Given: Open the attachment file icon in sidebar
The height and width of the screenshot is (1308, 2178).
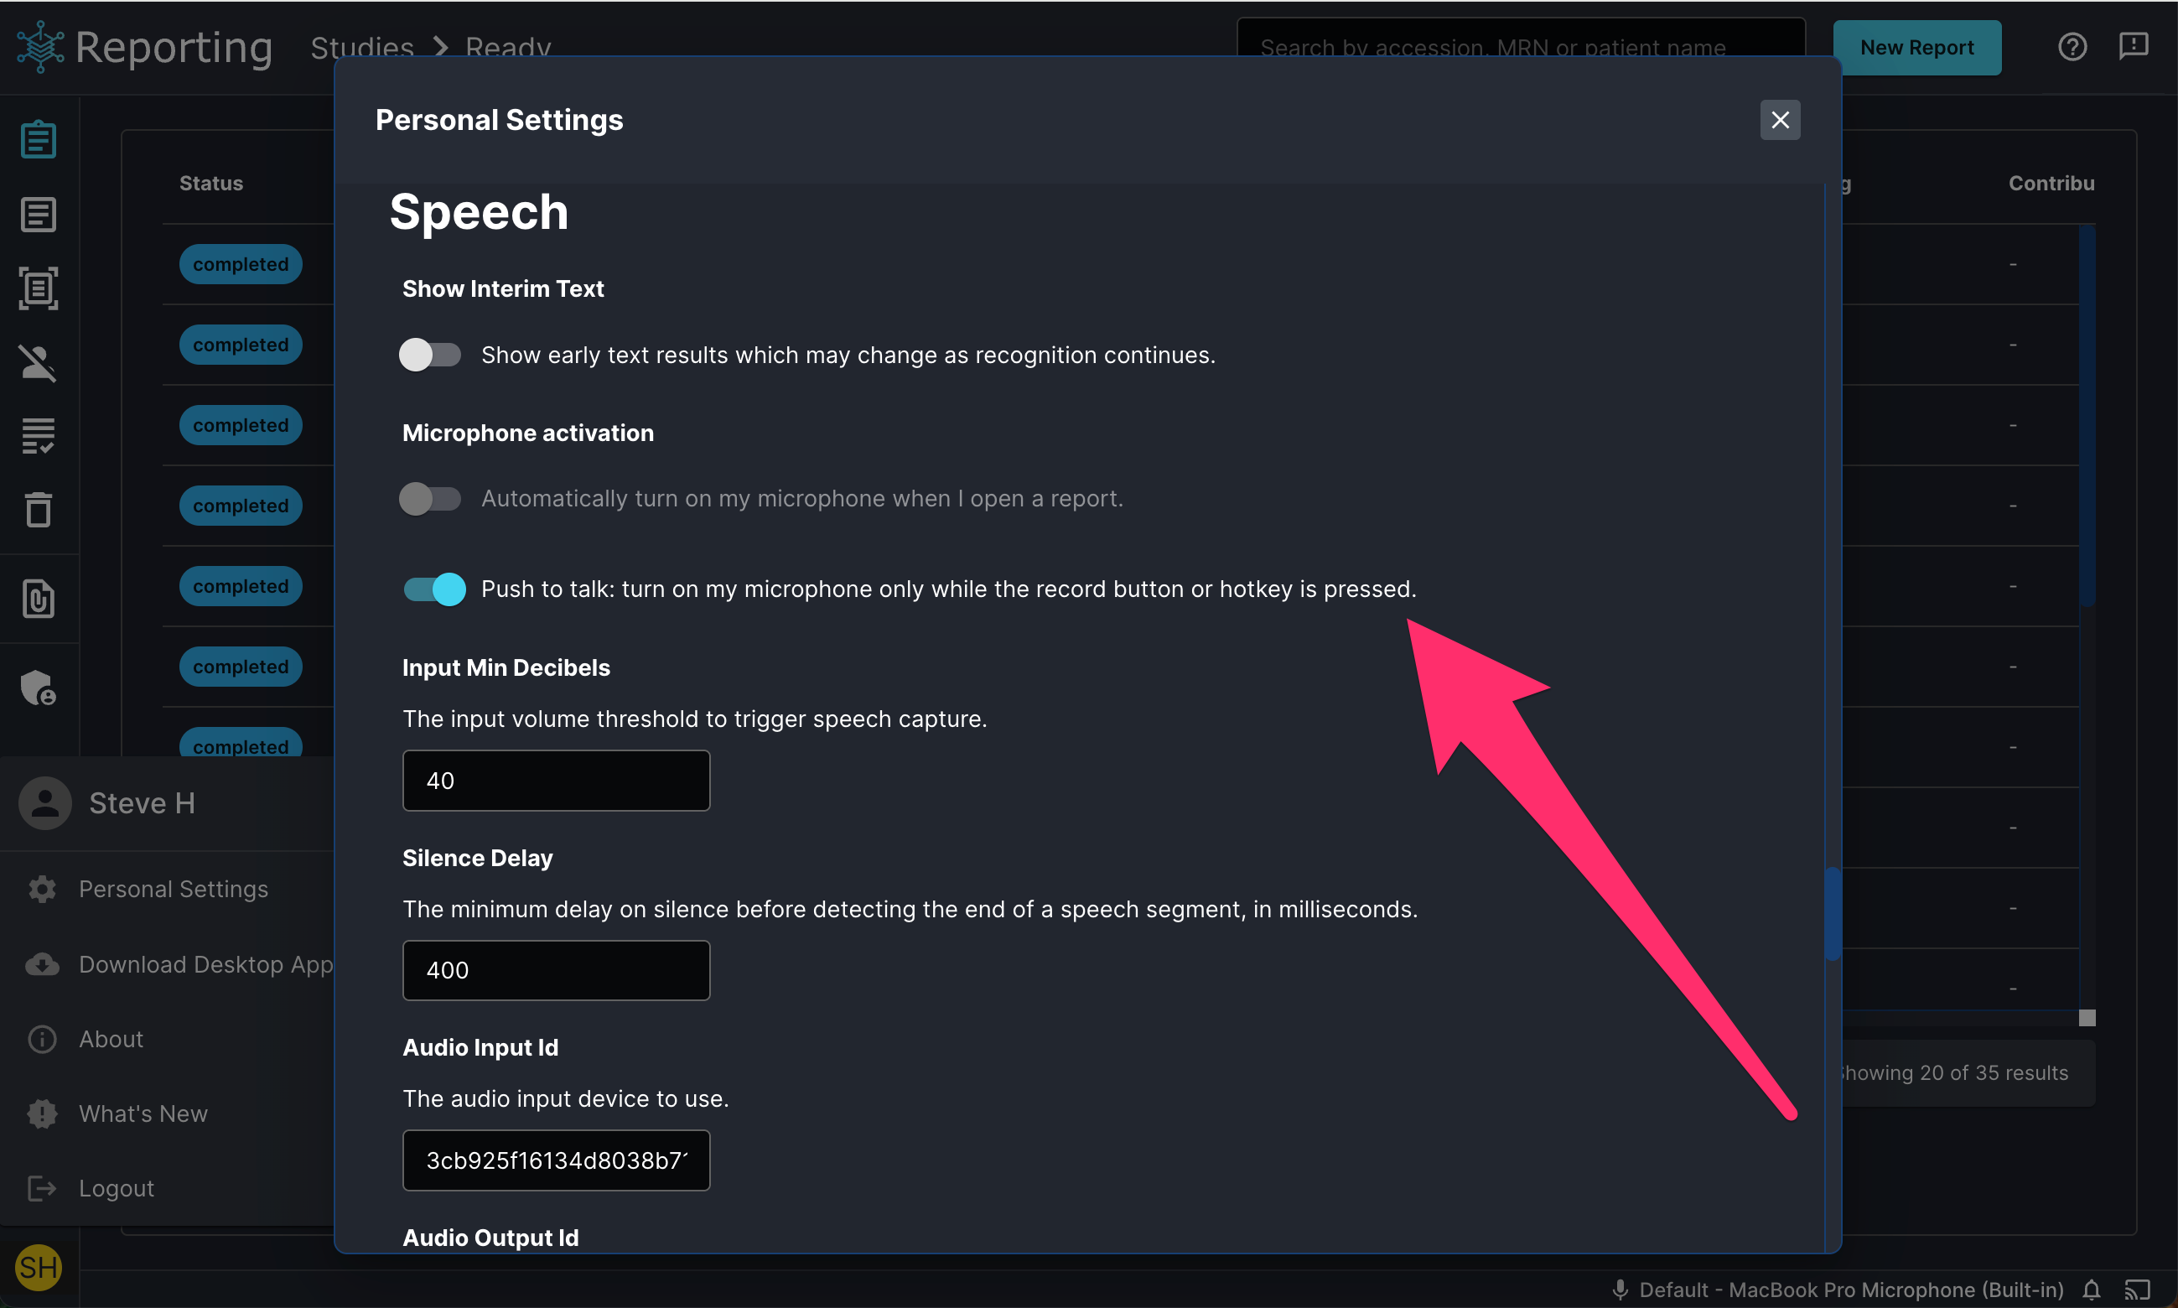Looking at the screenshot, I should 39,599.
